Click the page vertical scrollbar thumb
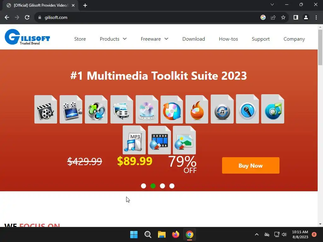The image size is (323, 242). click(x=320, y=47)
